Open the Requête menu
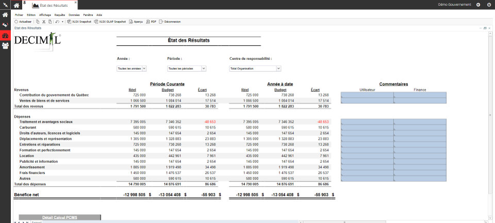The width and height of the screenshot is (495, 223). (x=60, y=15)
